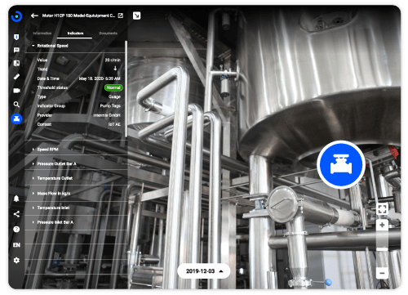Switch to the Indicators tab
This screenshot has height=295, width=408.
pyautogui.click(x=75, y=34)
